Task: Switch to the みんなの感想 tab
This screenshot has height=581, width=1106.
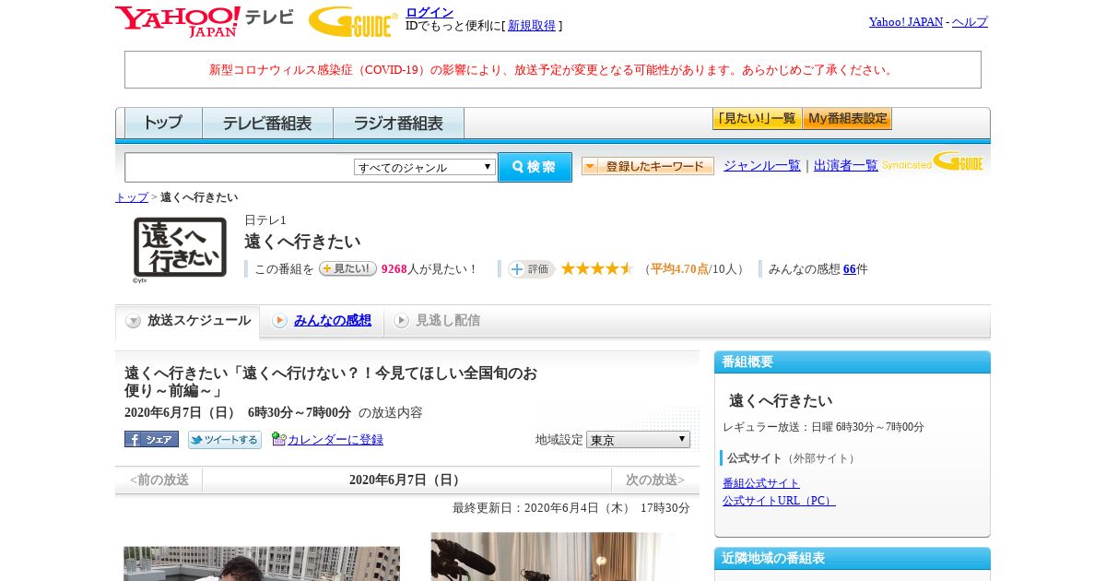Action: pos(333,320)
